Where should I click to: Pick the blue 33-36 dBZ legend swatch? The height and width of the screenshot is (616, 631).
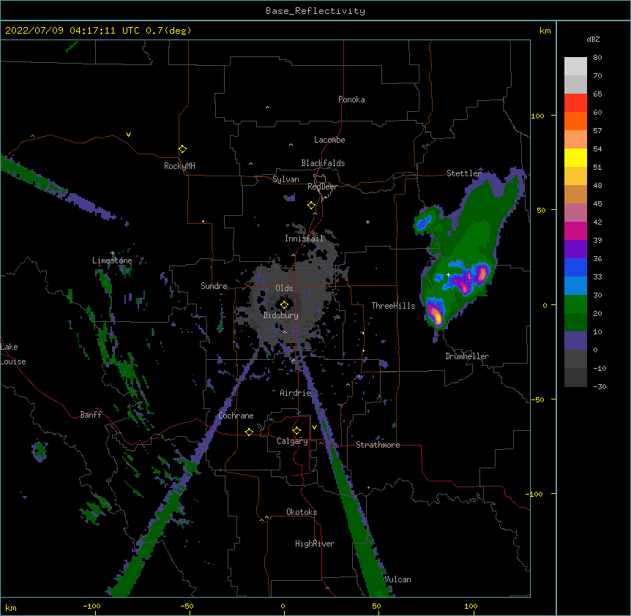coord(575,267)
